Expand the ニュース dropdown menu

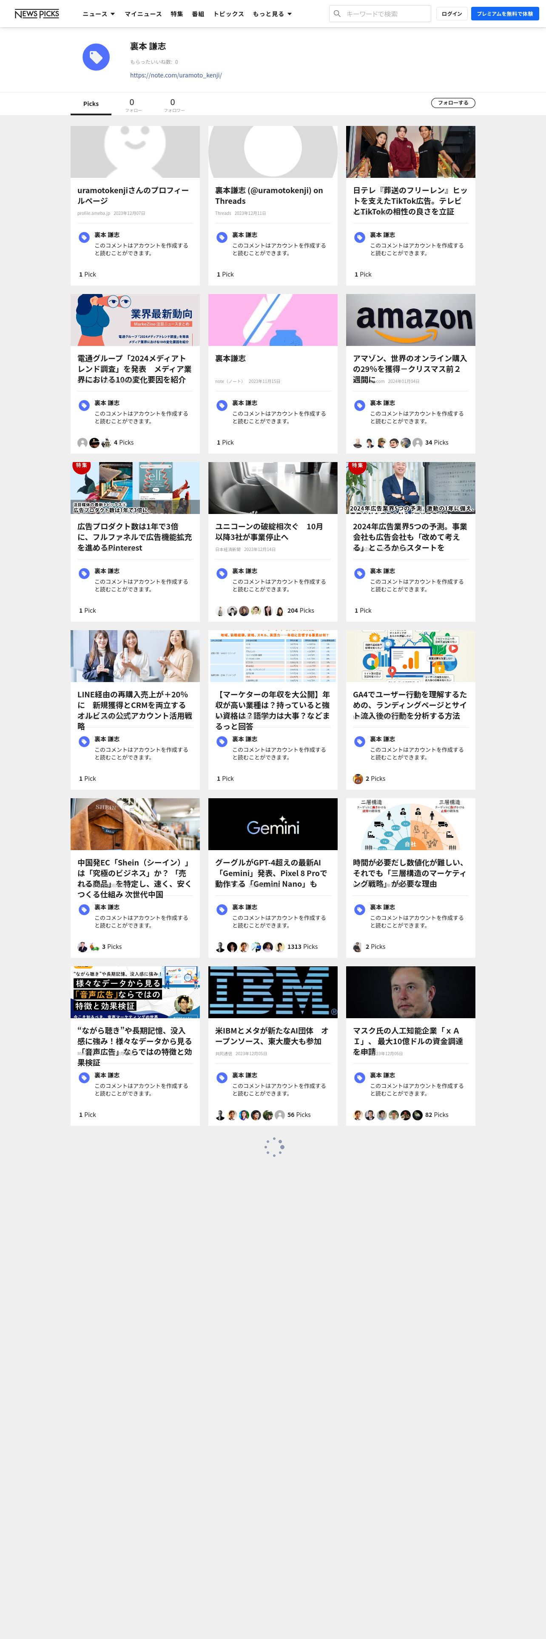tap(99, 13)
